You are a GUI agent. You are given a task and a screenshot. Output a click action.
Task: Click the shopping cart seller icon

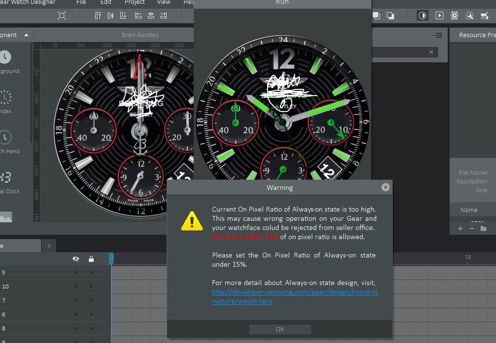(484, 15)
